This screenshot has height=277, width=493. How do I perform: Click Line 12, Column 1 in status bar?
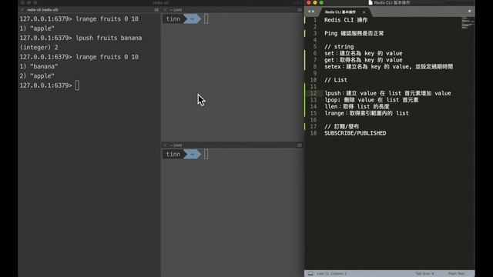click(x=331, y=274)
